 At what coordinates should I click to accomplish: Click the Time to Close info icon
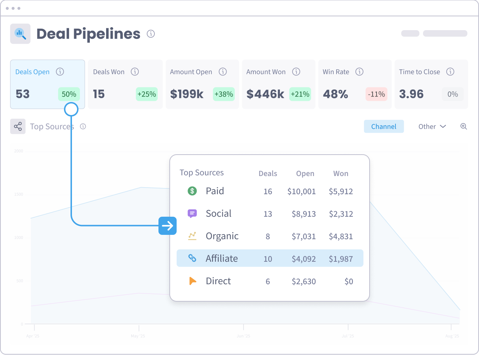coord(450,72)
